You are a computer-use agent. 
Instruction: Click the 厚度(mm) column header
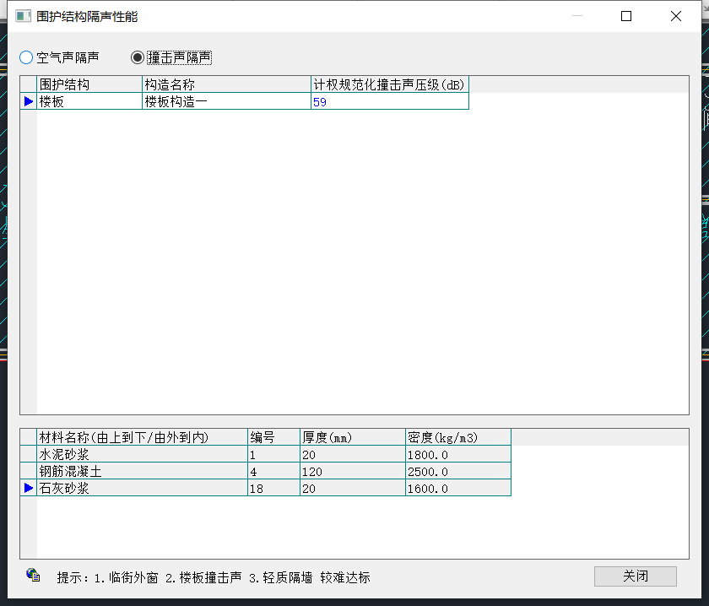click(x=352, y=437)
